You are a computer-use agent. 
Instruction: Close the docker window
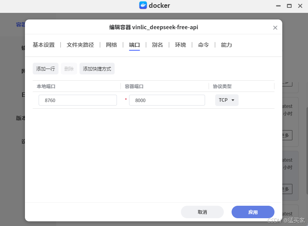[300, 6]
